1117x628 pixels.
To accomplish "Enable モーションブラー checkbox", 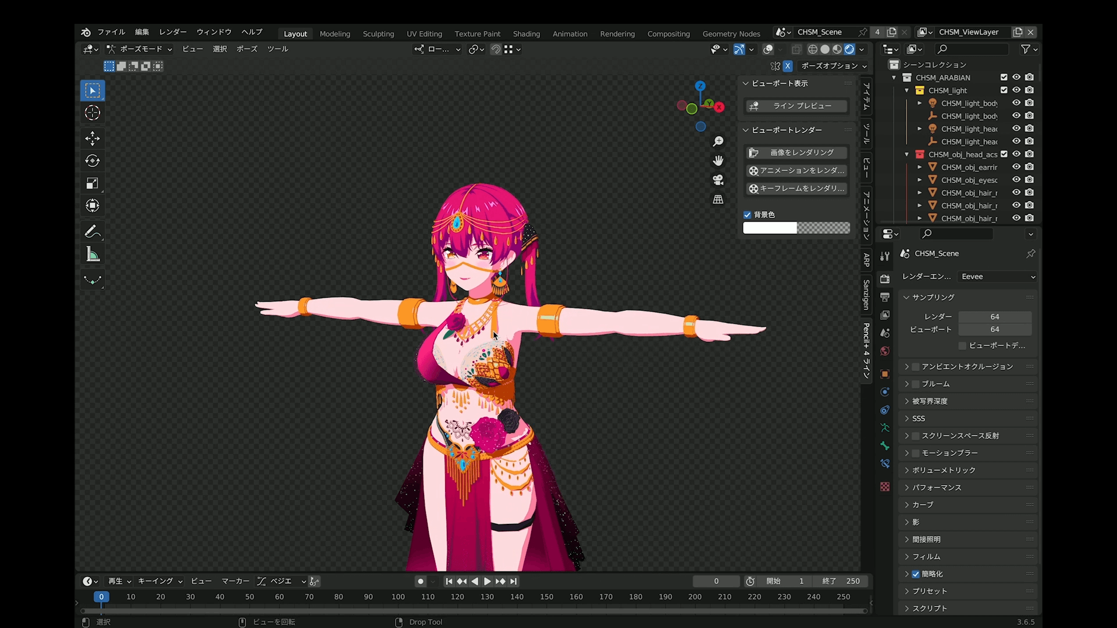I will tap(916, 453).
